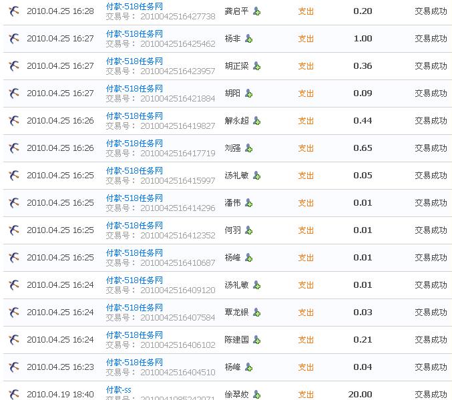Click transaction icon in the 0.65 payment row

pyautogui.click(x=13, y=148)
